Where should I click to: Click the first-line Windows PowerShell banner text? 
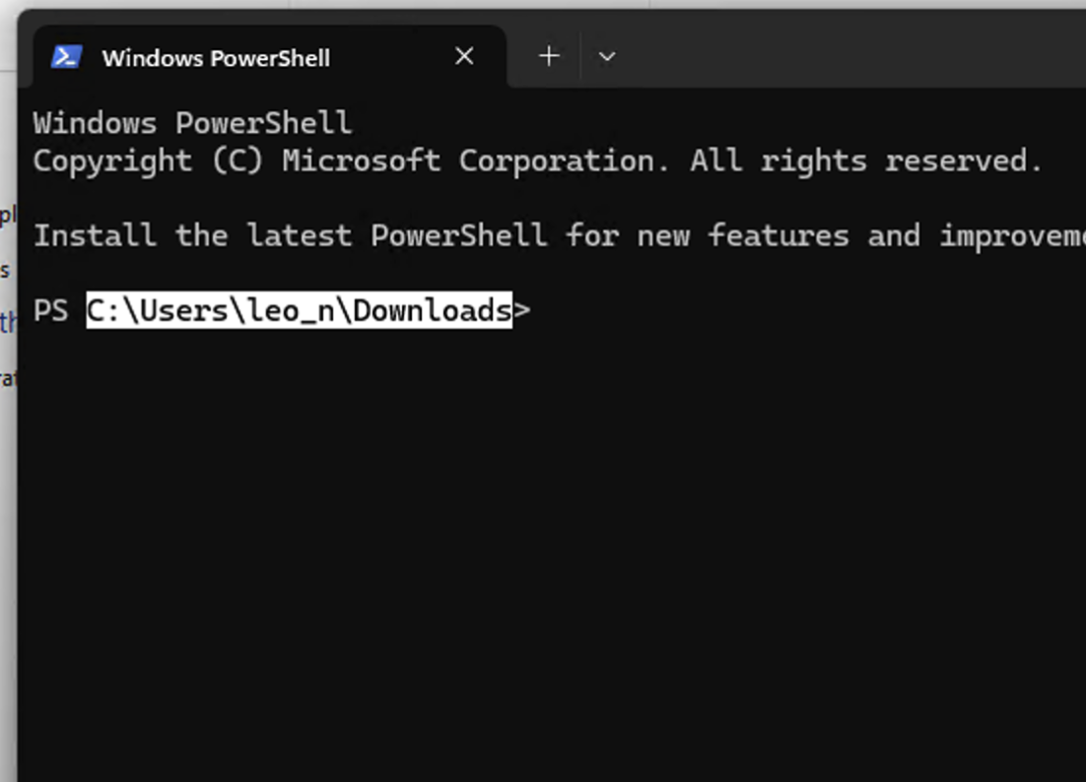[x=192, y=123]
